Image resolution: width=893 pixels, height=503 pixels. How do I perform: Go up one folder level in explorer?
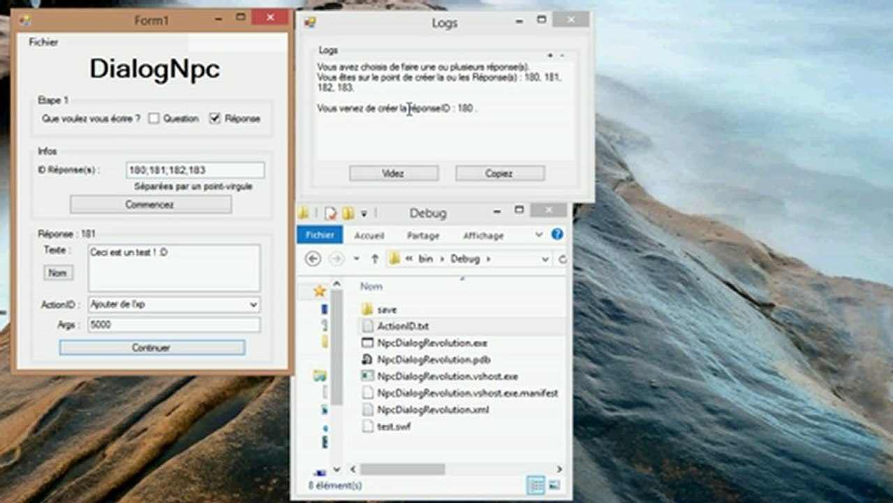pos(375,258)
